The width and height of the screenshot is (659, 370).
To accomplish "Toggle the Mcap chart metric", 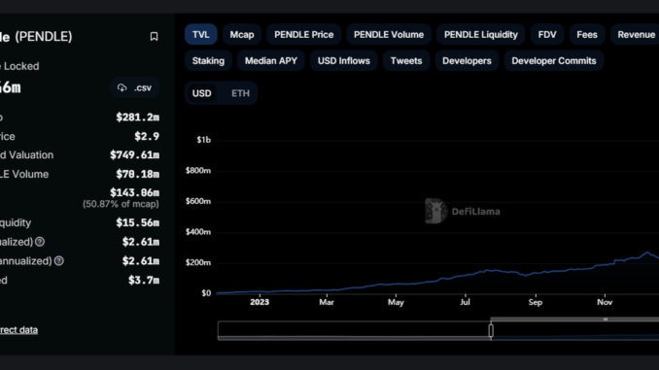I will (x=242, y=34).
